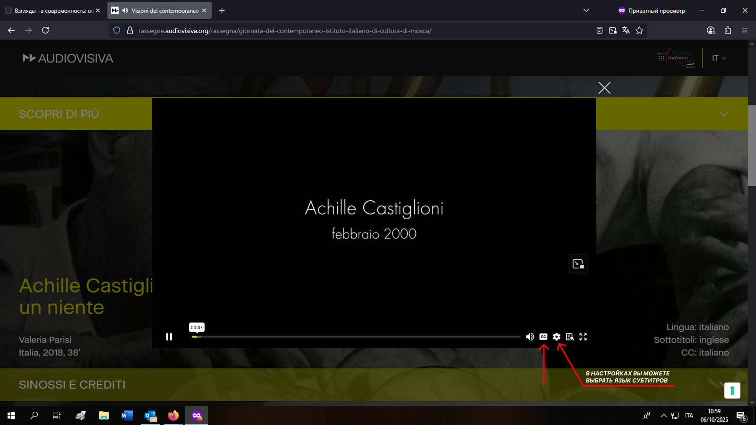Viewport: 756px width, 425px height.
Task: Click the Audiovisiva logo
Action: click(68, 59)
